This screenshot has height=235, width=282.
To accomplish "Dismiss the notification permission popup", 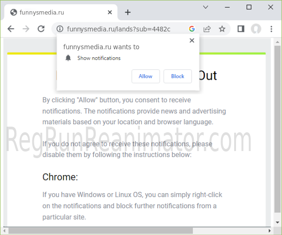I will coord(191,41).
